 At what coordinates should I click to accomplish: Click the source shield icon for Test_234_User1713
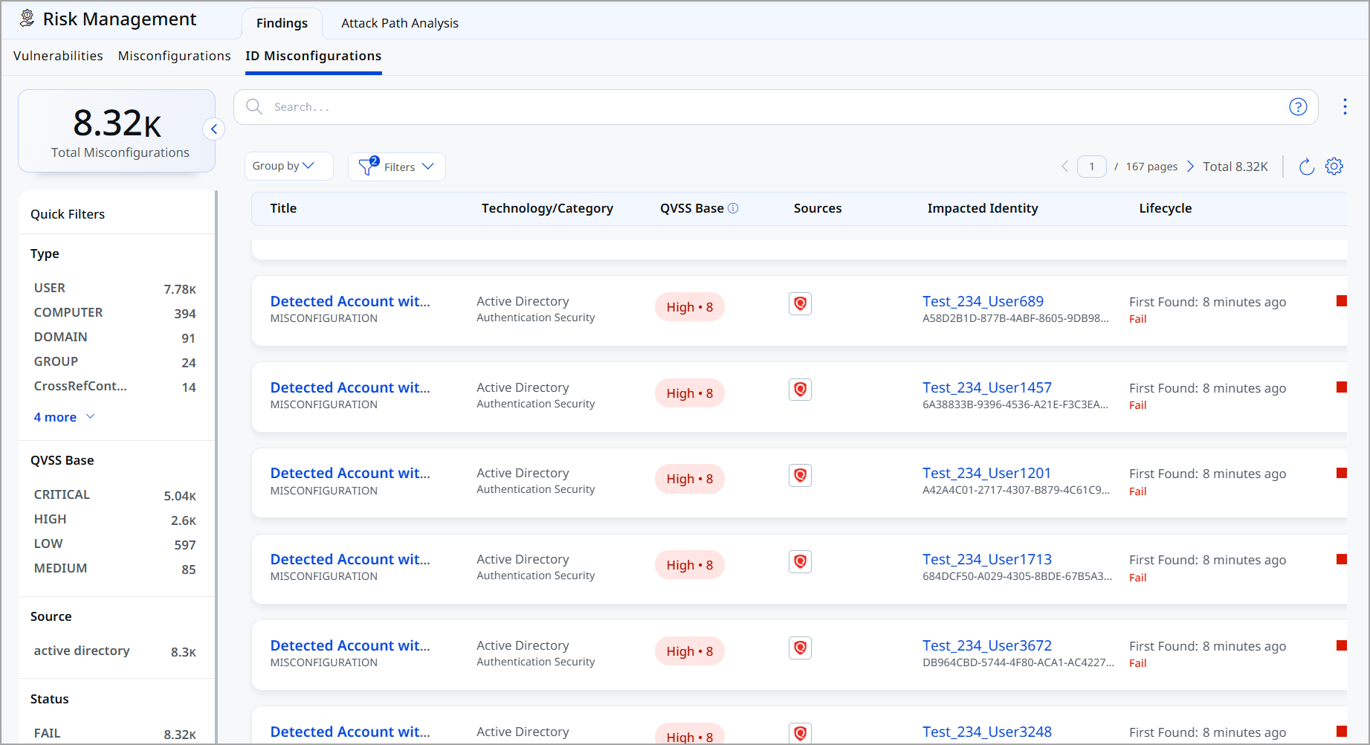[x=800, y=561]
